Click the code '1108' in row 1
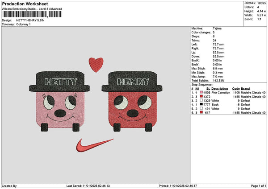The width and height of the screenshot is (268, 189). coord(236,92)
